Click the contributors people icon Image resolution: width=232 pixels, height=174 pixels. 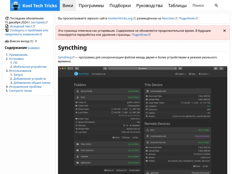(7, 41)
